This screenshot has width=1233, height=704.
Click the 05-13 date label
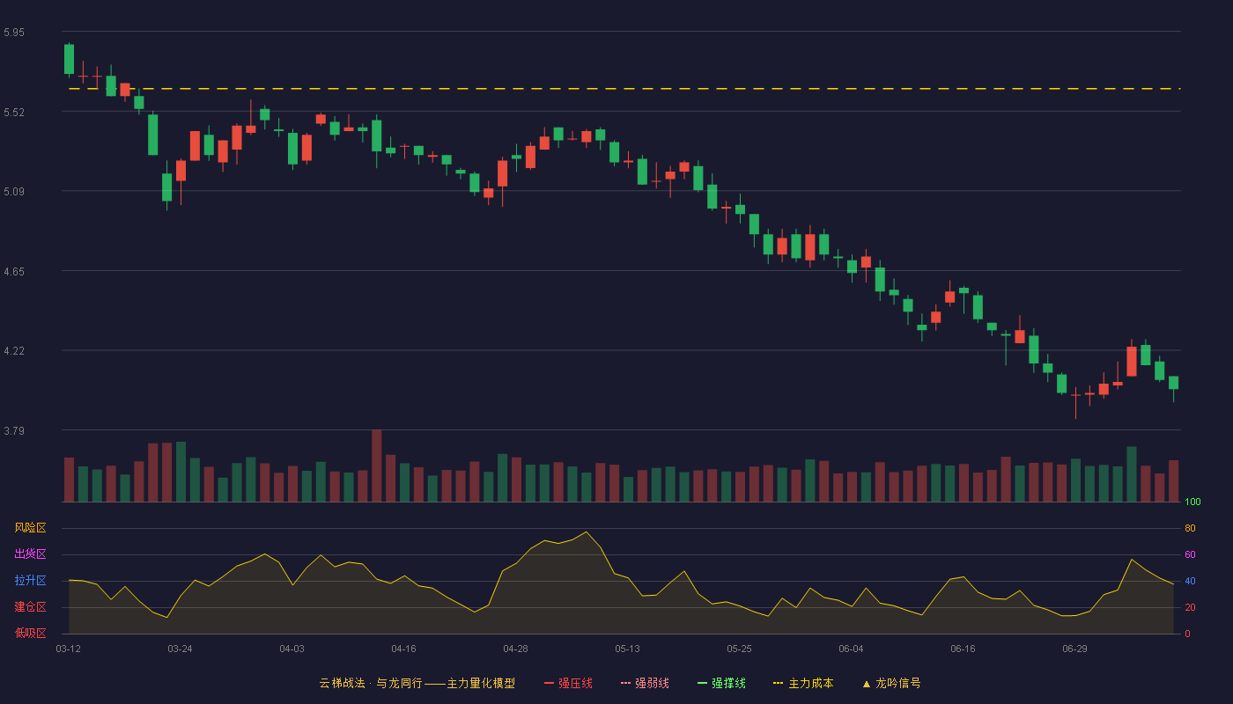click(627, 649)
